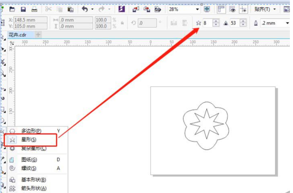Click the Paste clipboard icon

click(x=70, y=9)
